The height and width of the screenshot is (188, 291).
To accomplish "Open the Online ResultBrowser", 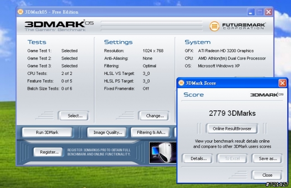I will tap(232, 129).
